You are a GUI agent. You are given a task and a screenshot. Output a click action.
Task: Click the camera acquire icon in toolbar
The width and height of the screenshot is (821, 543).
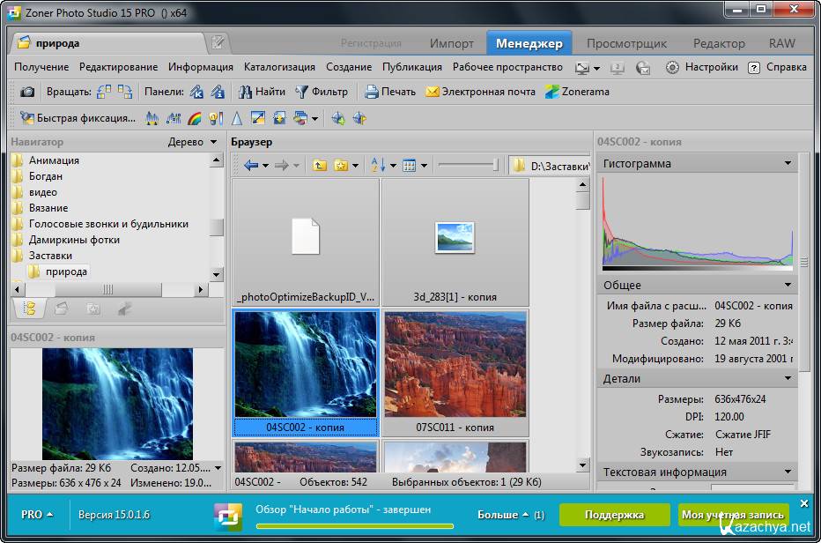click(x=27, y=92)
